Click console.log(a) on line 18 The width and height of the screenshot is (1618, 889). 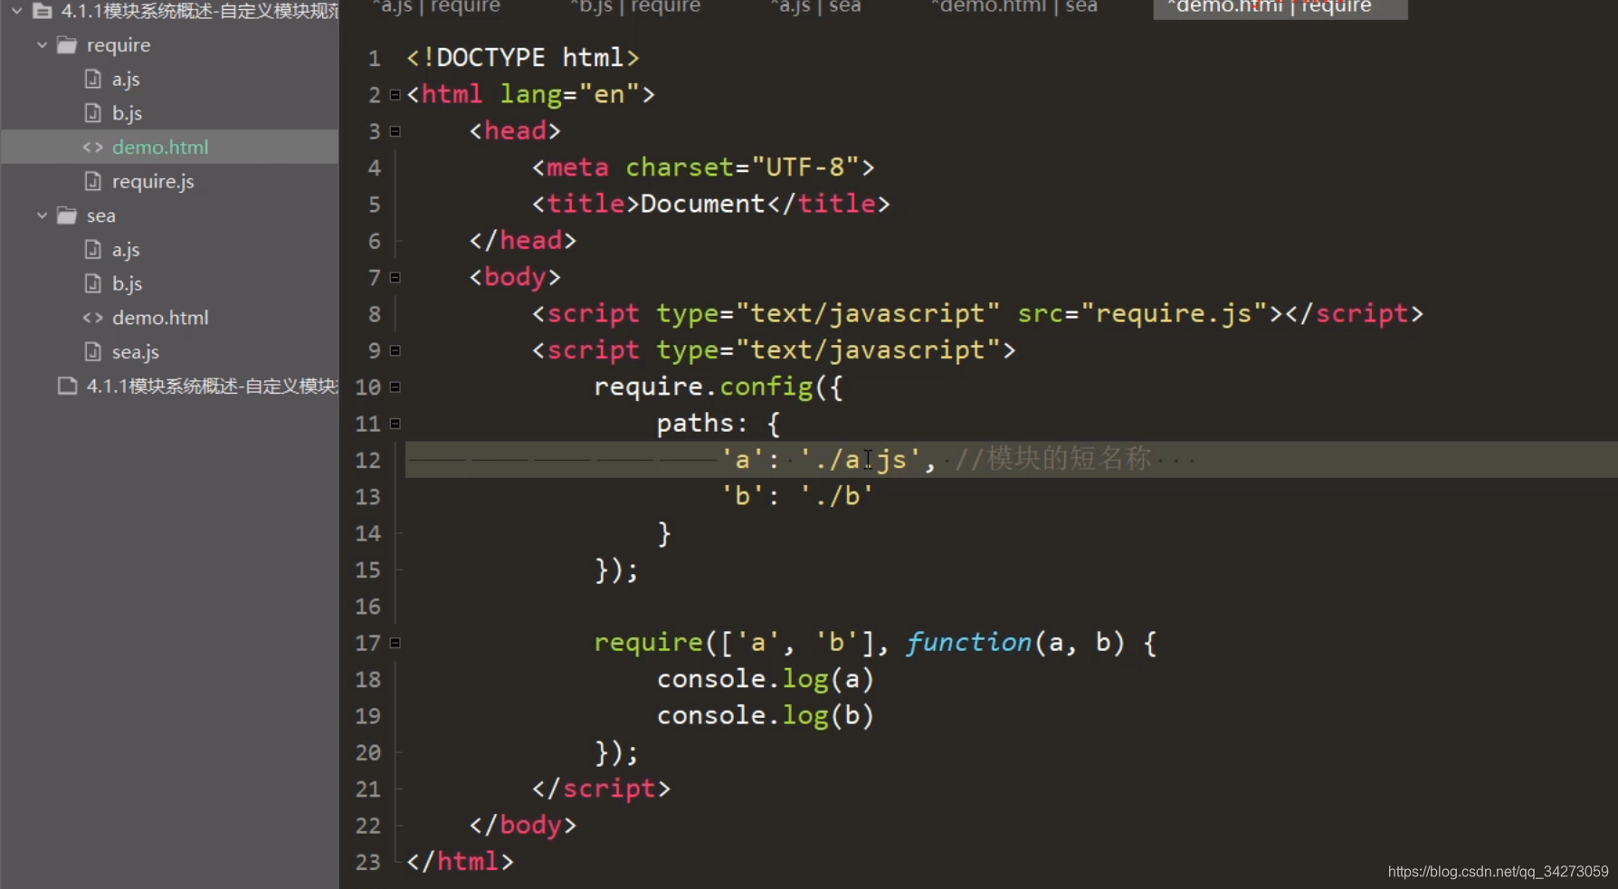(766, 679)
